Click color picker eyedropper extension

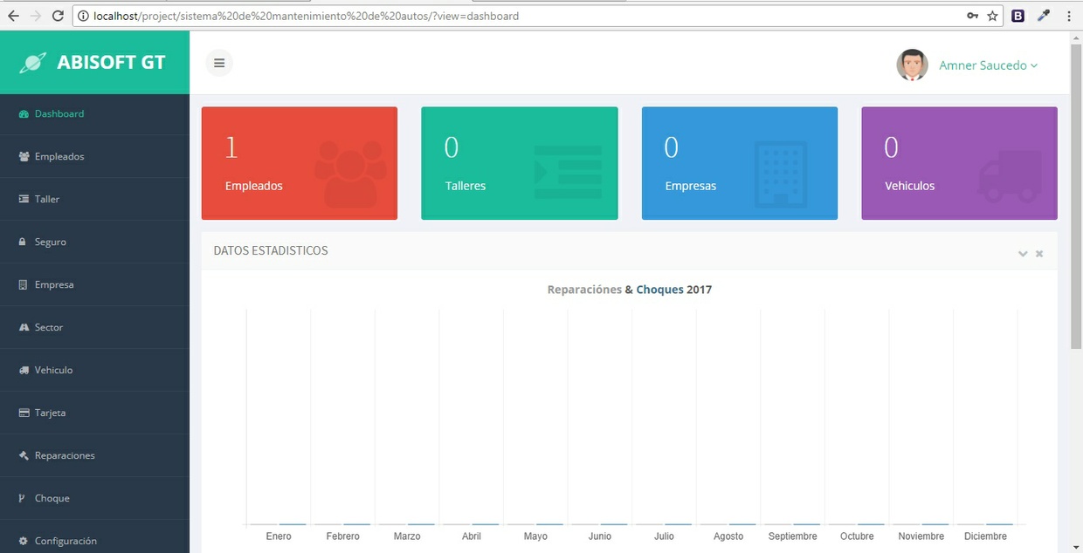click(1044, 16)
